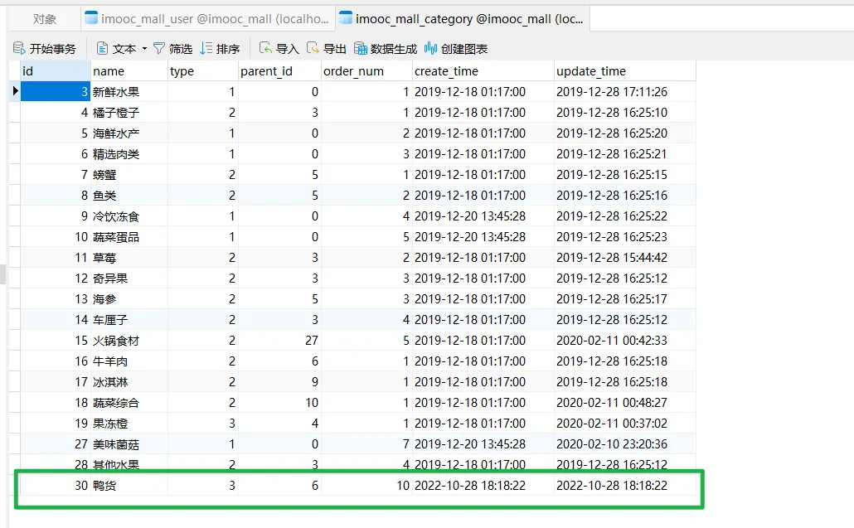The image size is (854, 528).
Task: Click the Create Chart (创建图表) icon
Action: [431, 48]
